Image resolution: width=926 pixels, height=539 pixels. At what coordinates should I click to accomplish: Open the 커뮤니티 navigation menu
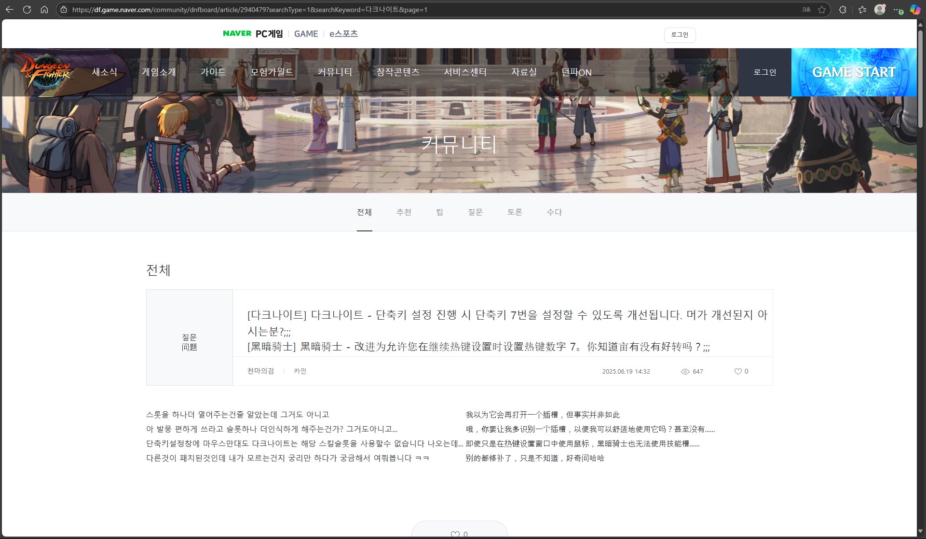pyautogui.click(x=335, y=72)
